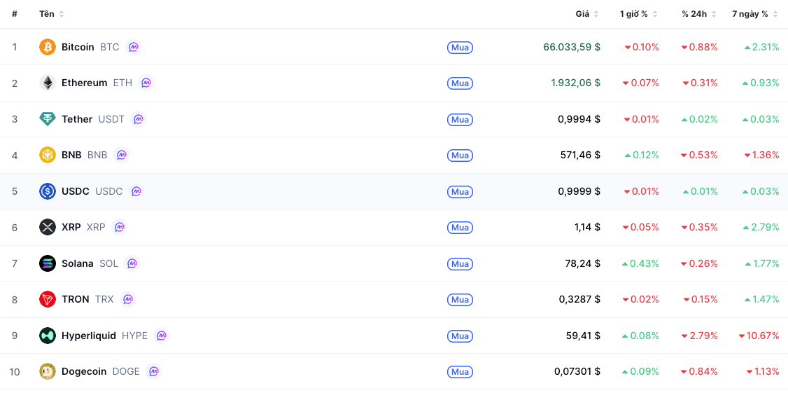The width and height of the screenshot is (788, 393).
Task: Open the Solana name link
Action: (78, 263)
